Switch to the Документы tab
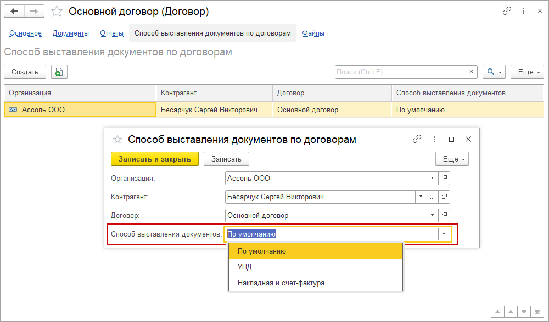The height and width of the screenshot is (322, 549). click(71, 33)
